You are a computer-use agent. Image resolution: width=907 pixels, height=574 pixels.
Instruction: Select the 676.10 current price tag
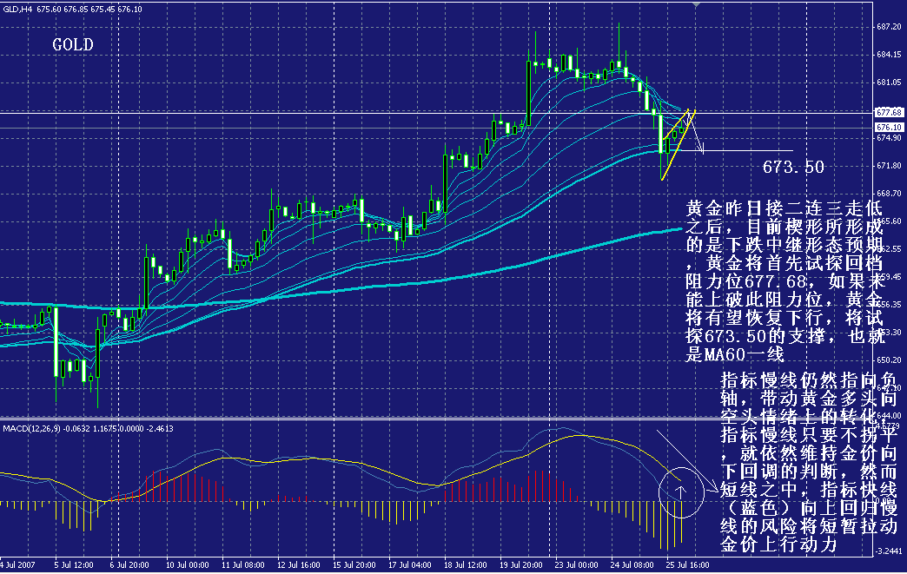pyautogui.click(x=889, y=127)
